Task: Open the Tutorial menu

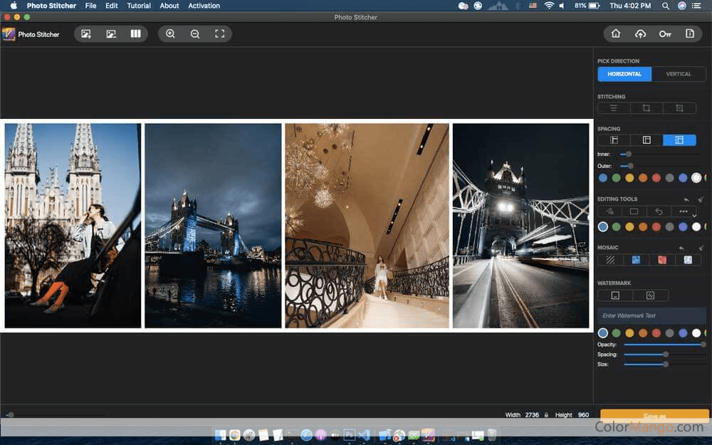Action: (139, 6)
